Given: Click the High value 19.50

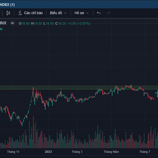Looking at the screenshot, I should (x=38, y=23).
